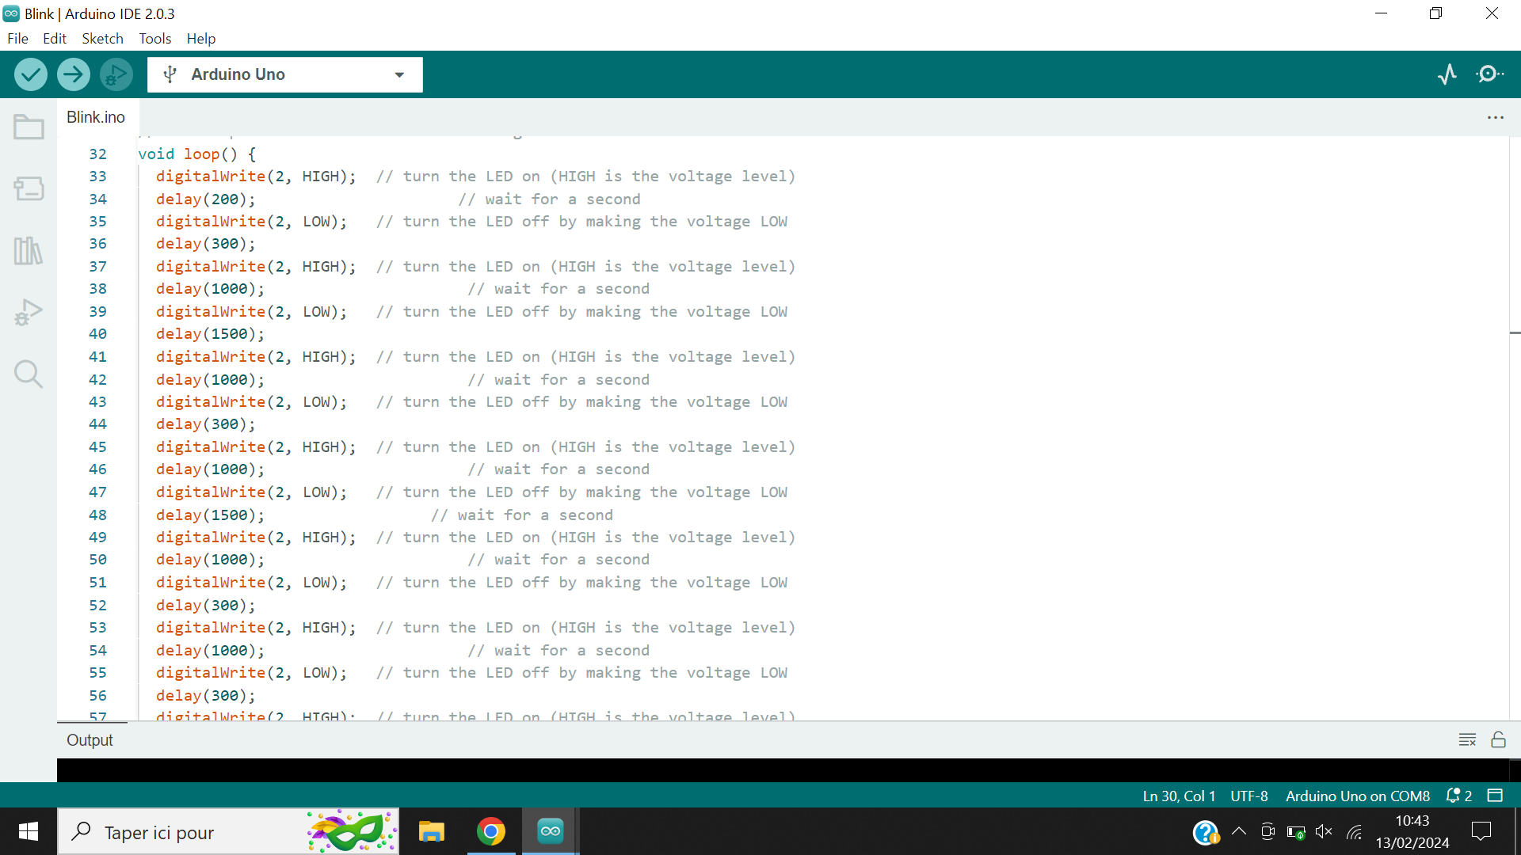This screenshot has height=855, width=1521.
Task: Open File Explorer from taskbar
Action: coord(432,831)
